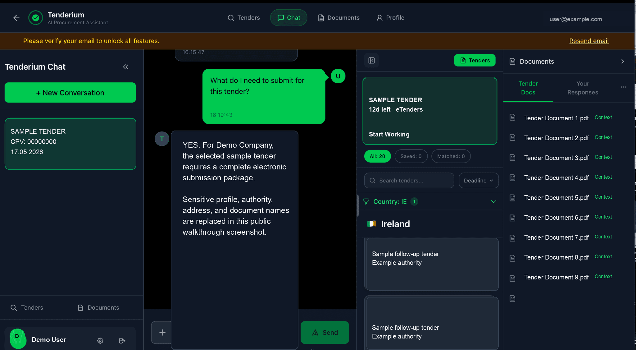Click Context link for Tender Document 8.pdf
This screenshot has width=636, height=350.
point(603,257)
